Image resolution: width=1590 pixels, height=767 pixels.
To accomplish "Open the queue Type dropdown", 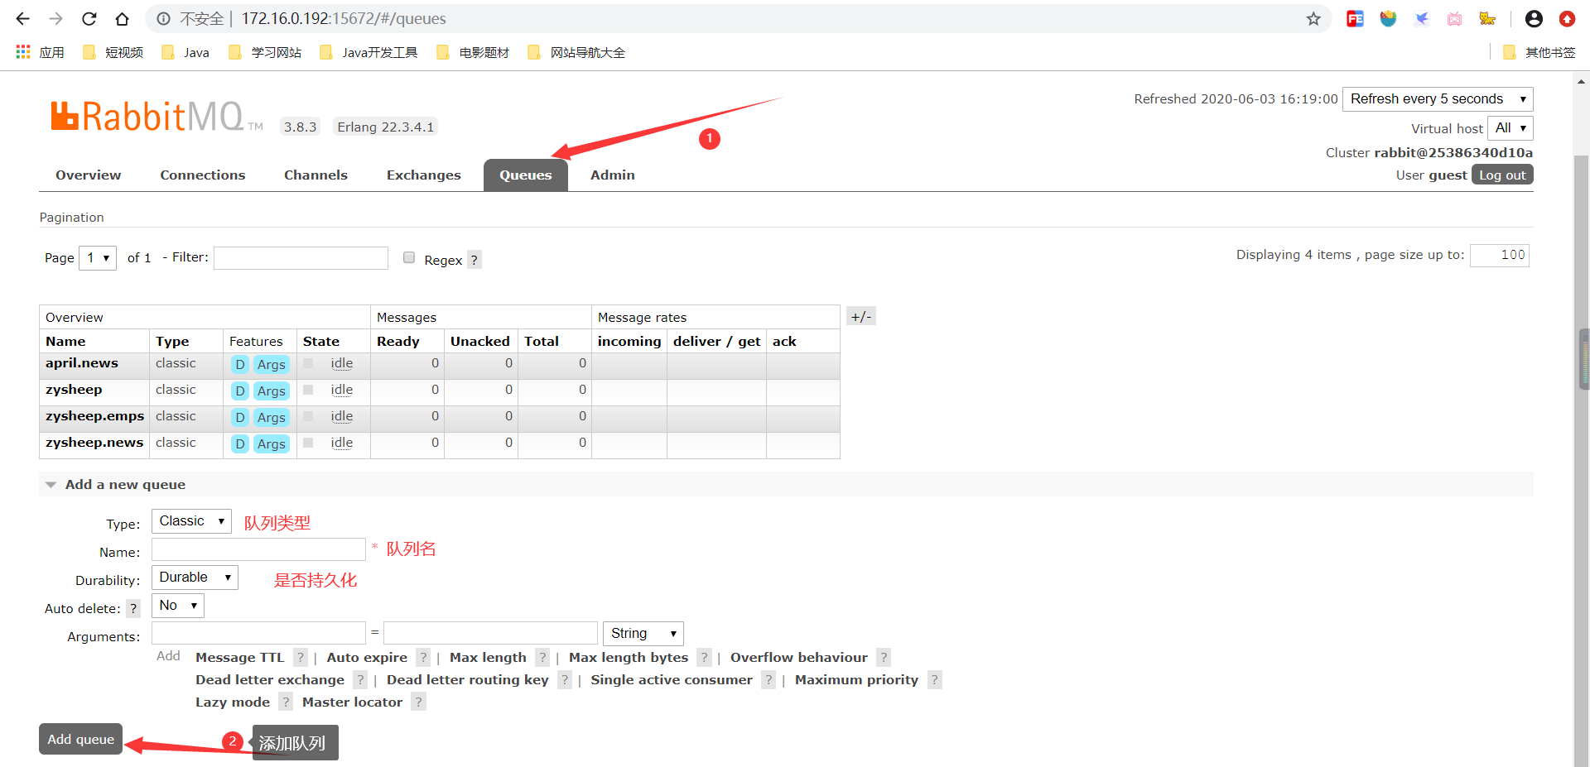I will click(x=191, y=520).
